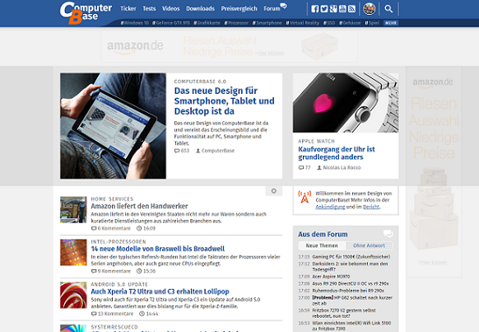
Task: Expand more tags with MEHR button
Action: [x=391, y=23]
